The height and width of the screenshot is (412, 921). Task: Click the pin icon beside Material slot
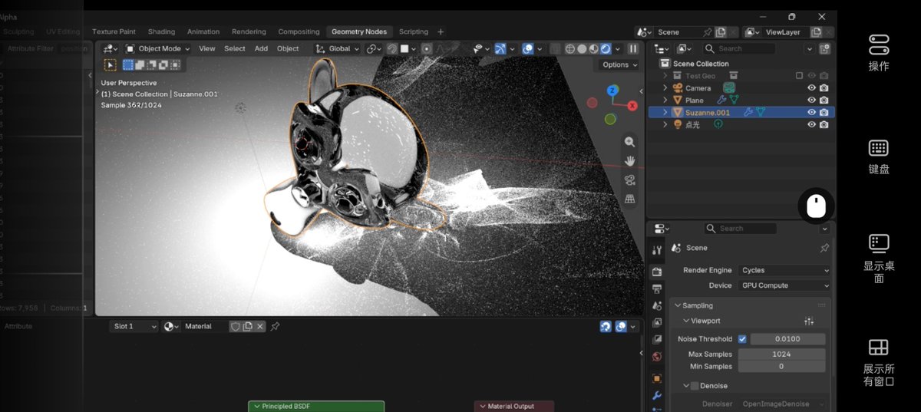(x=275, y=326)
